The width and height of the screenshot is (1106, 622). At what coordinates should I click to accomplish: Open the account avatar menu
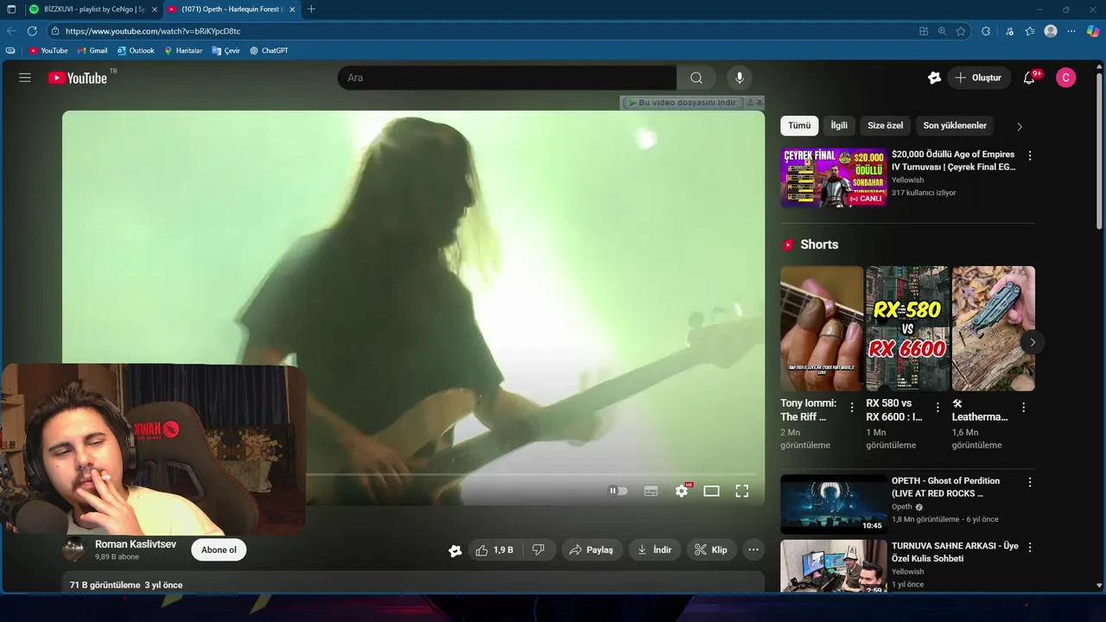[x=1066, y=78]
